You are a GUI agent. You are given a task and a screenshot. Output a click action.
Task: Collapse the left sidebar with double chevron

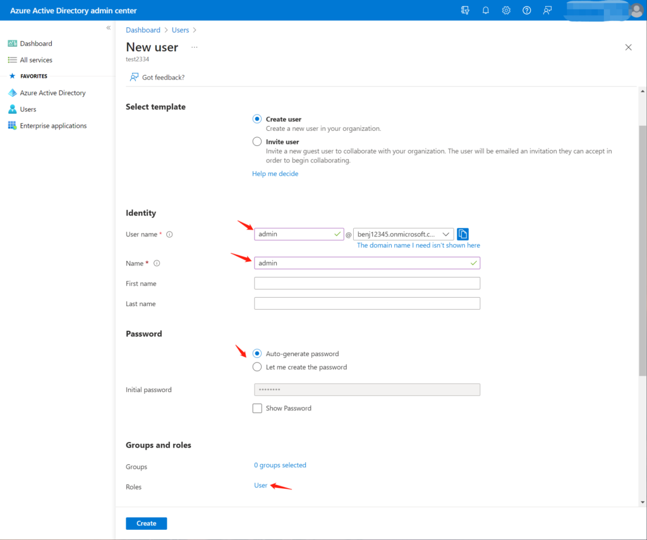109,28
